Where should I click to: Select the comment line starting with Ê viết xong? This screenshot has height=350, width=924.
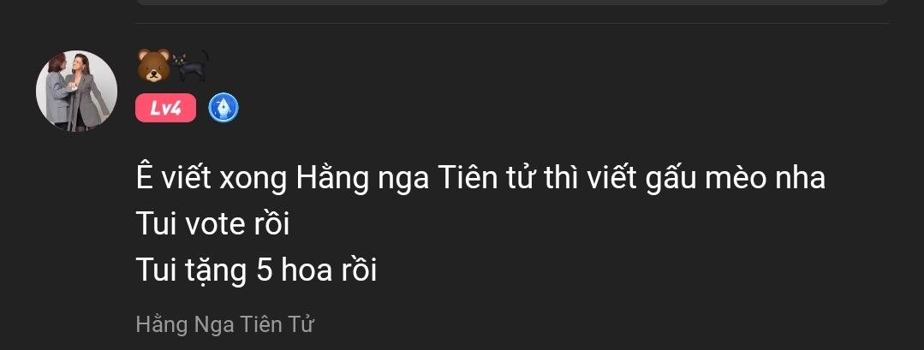coord(480,179)
